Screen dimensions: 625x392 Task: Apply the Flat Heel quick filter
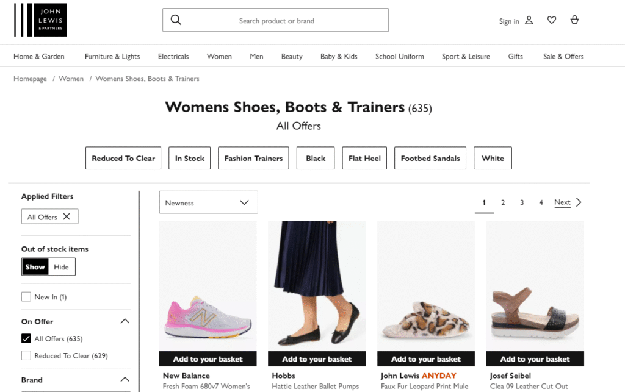364,158
